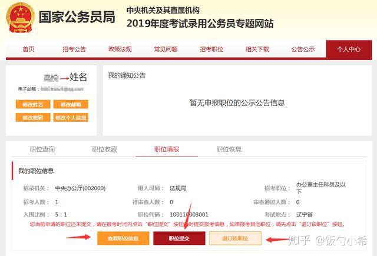Screen dimensions: 377x256
Task: Click the 退订该职位 button
Action: pyautogui.click(x=235, y=238)
